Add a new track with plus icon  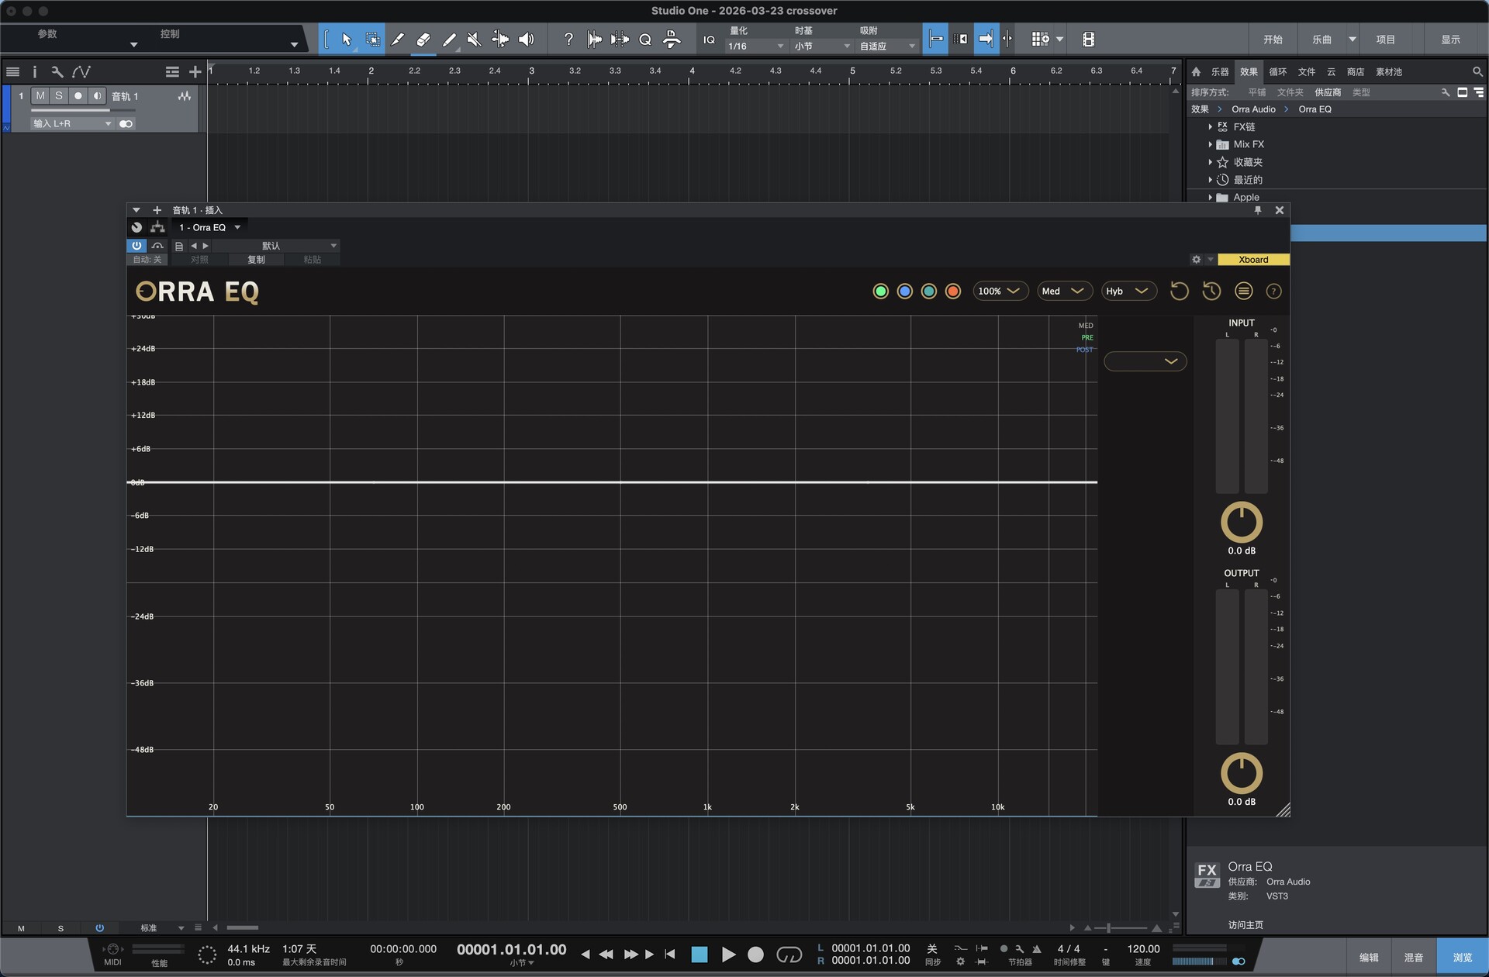(195, 72)
